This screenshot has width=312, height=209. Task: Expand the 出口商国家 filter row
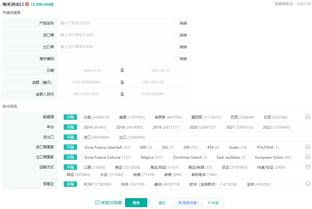coord(307,157)
